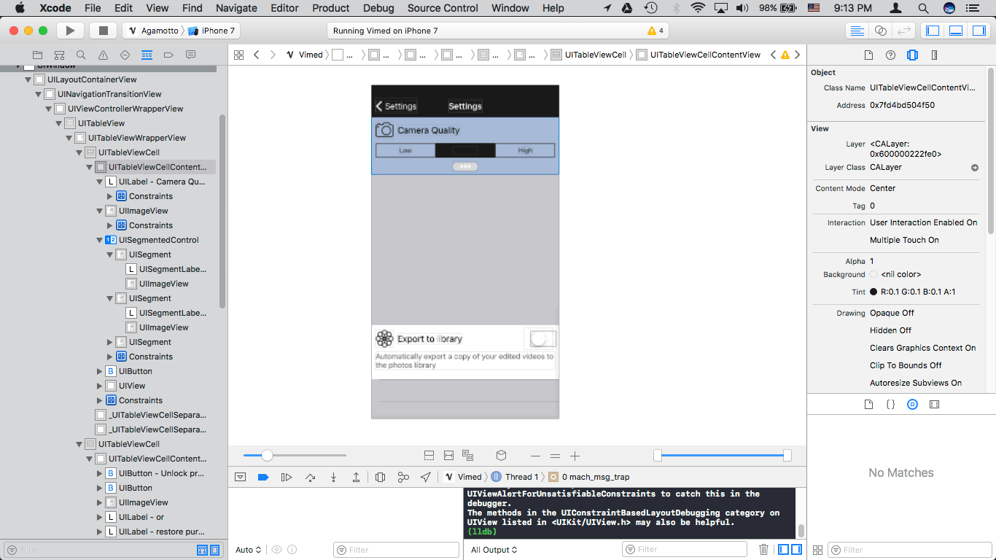The image size is (996, 560).
Task: Toggle the variables view pane
Action: pyautogui.click(x=783, y=550)
